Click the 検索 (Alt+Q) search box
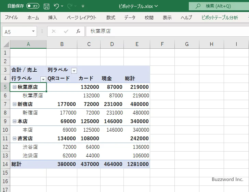Viewport: 249px width, 192px height. tap(219, 6)
